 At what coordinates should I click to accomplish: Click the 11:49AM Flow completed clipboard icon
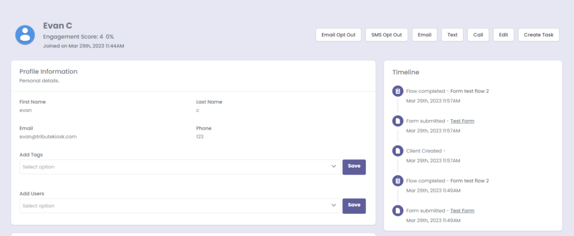click(x=397, y=181)
